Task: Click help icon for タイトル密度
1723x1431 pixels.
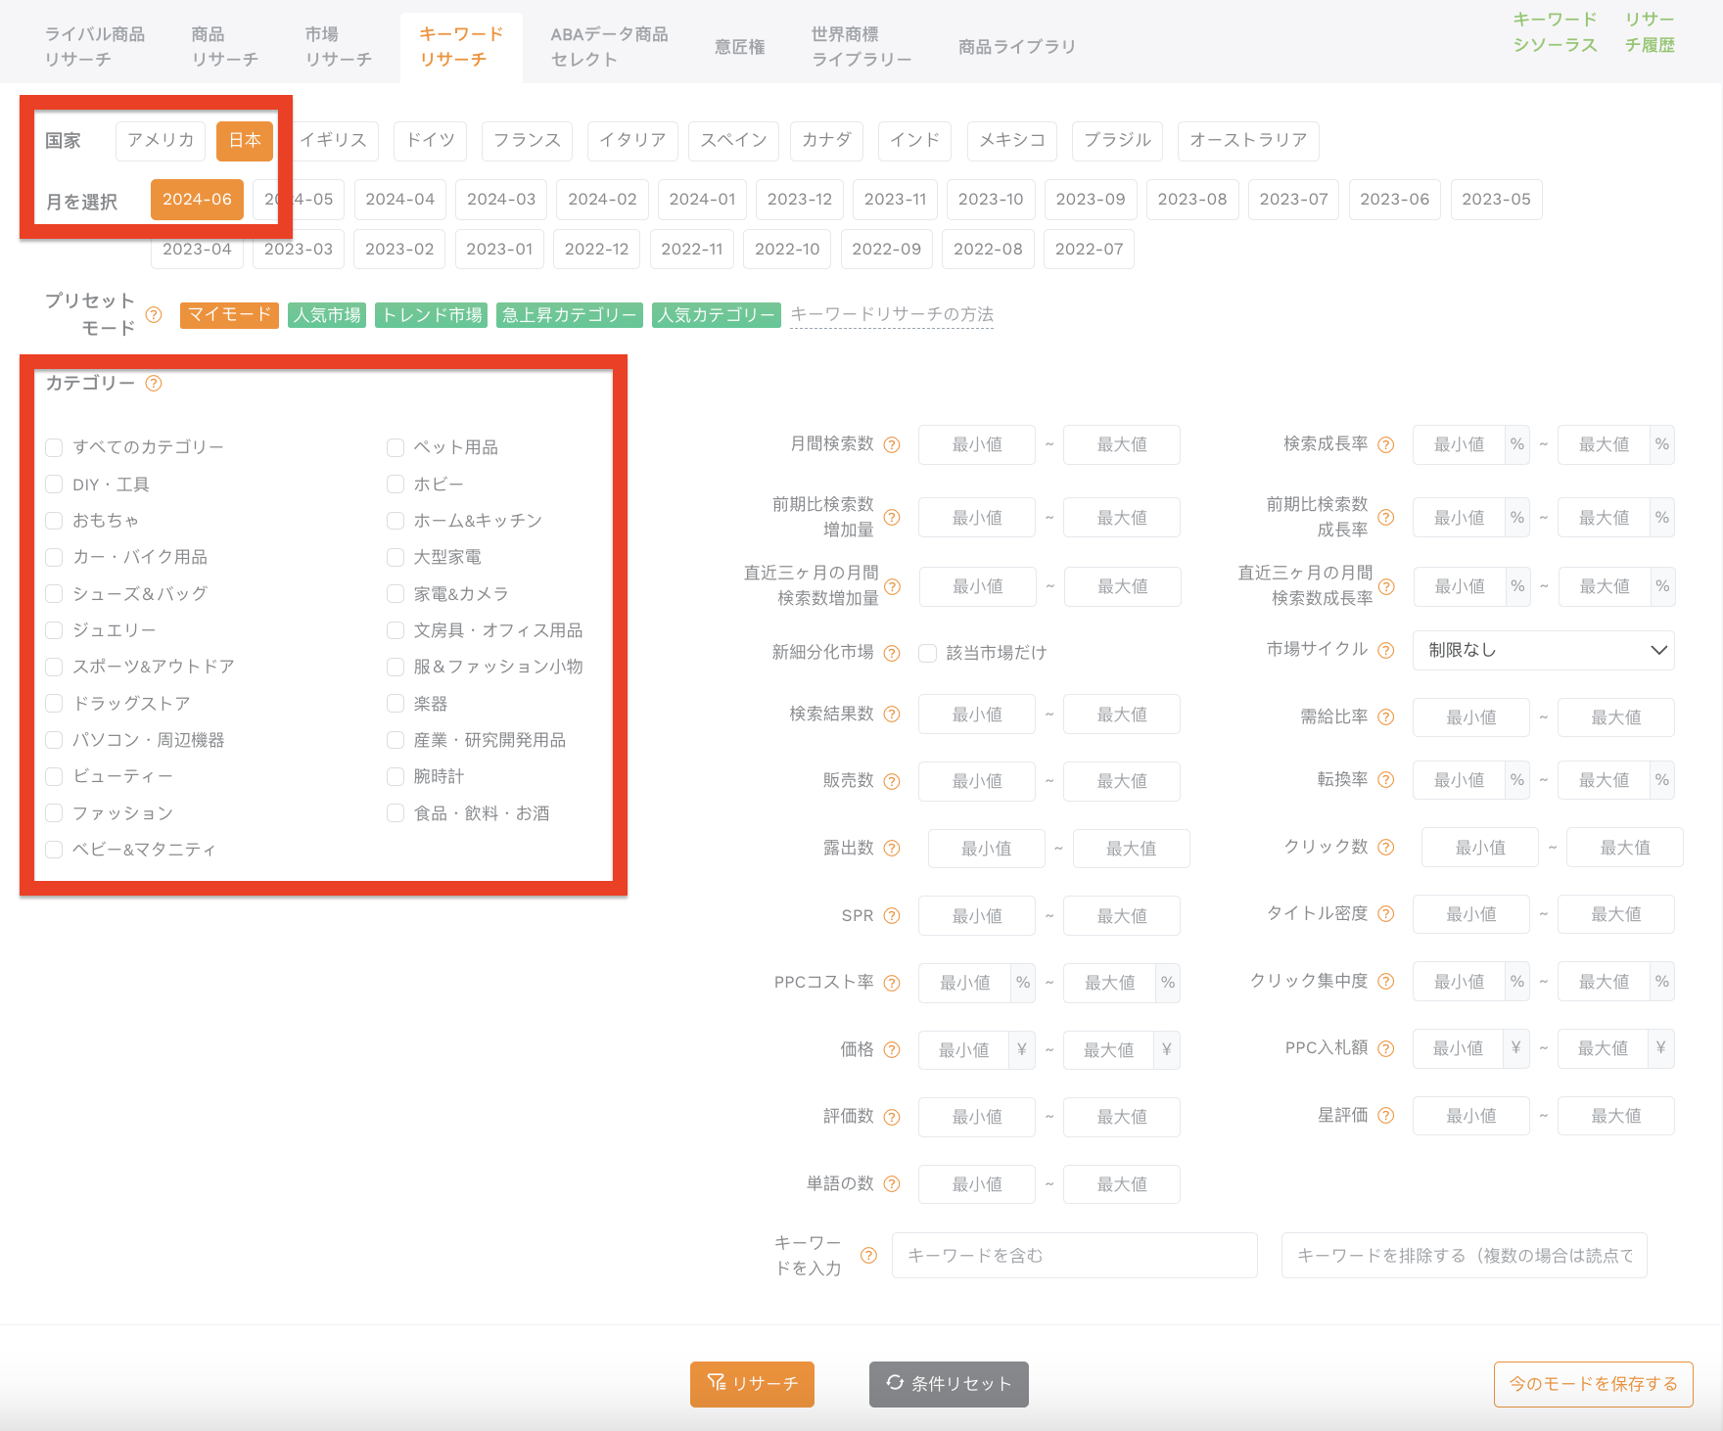Action: point(1386,914)
